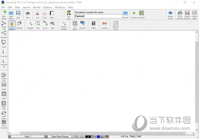The image size is (199, 139).
Task: Select the Move/Size hand tool
Action: pos(19,25)
